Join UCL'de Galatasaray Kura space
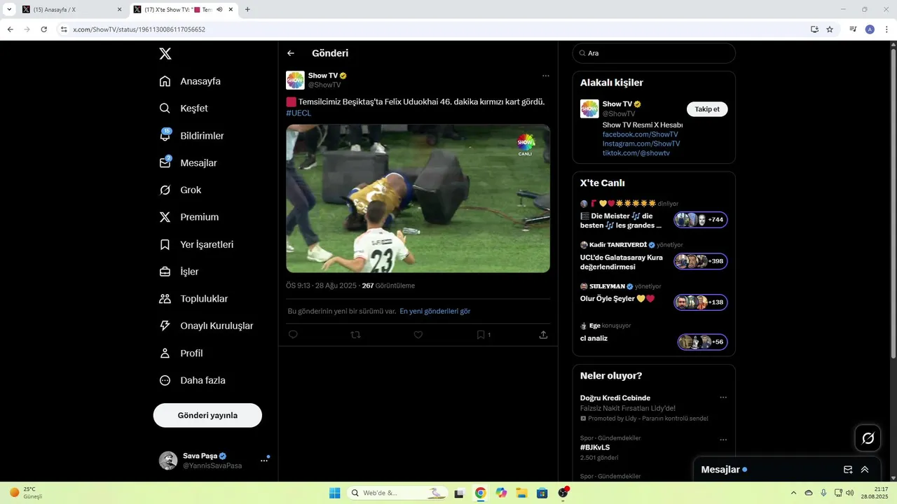This screenshot has width=897, height=504. click(x=701, y=261)
